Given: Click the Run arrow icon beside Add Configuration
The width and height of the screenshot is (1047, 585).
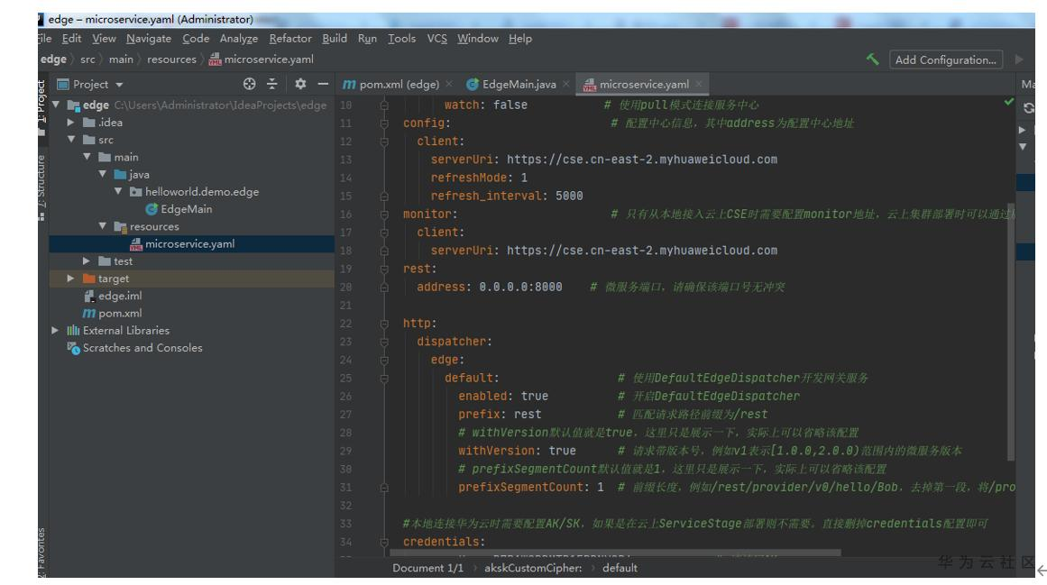Looking at the screenshot, I should 1021,59.
